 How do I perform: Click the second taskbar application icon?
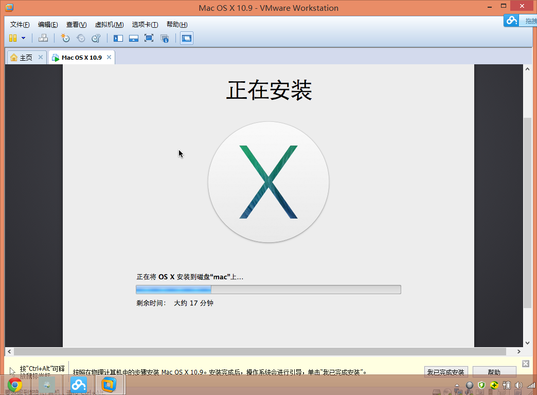[x=47, y=385]
